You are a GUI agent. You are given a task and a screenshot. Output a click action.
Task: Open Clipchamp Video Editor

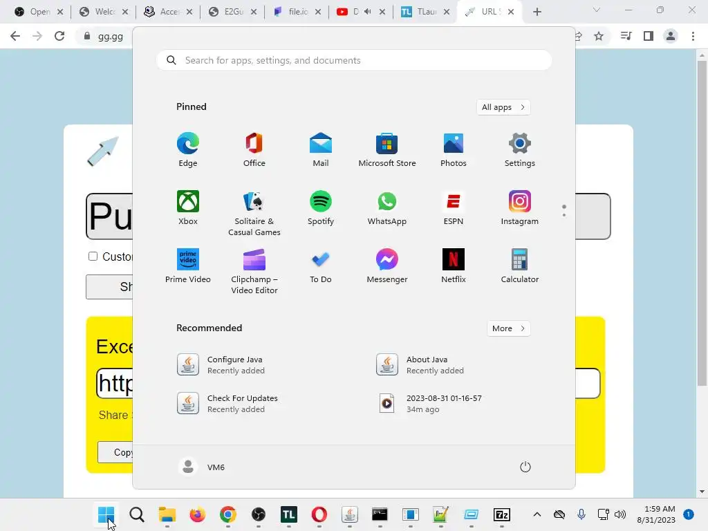[254, 271]
